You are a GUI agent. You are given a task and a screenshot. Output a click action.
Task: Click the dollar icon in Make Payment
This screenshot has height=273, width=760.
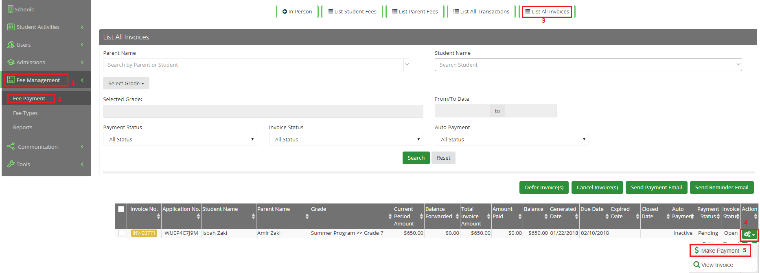tap(696, 250)
